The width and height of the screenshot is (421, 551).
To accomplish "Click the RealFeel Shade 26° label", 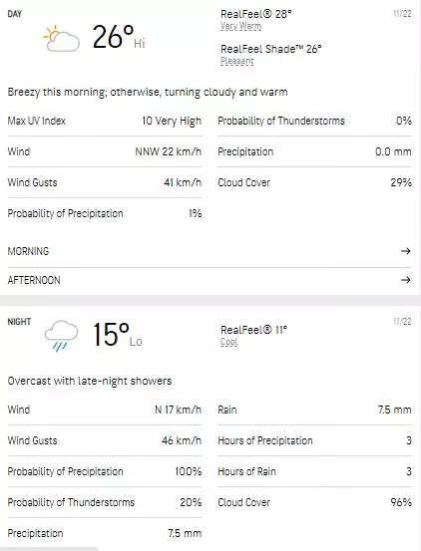I will click(270, 49).
